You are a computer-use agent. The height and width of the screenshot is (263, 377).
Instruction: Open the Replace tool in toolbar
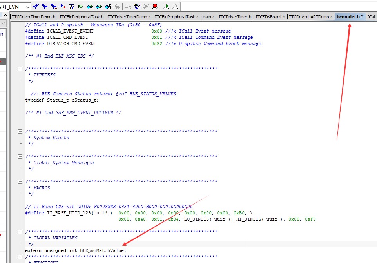pos(63,7)
